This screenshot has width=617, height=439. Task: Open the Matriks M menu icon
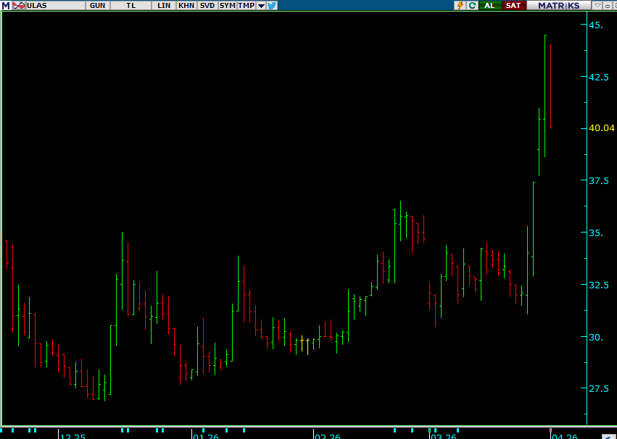click(x=6, y=6)
